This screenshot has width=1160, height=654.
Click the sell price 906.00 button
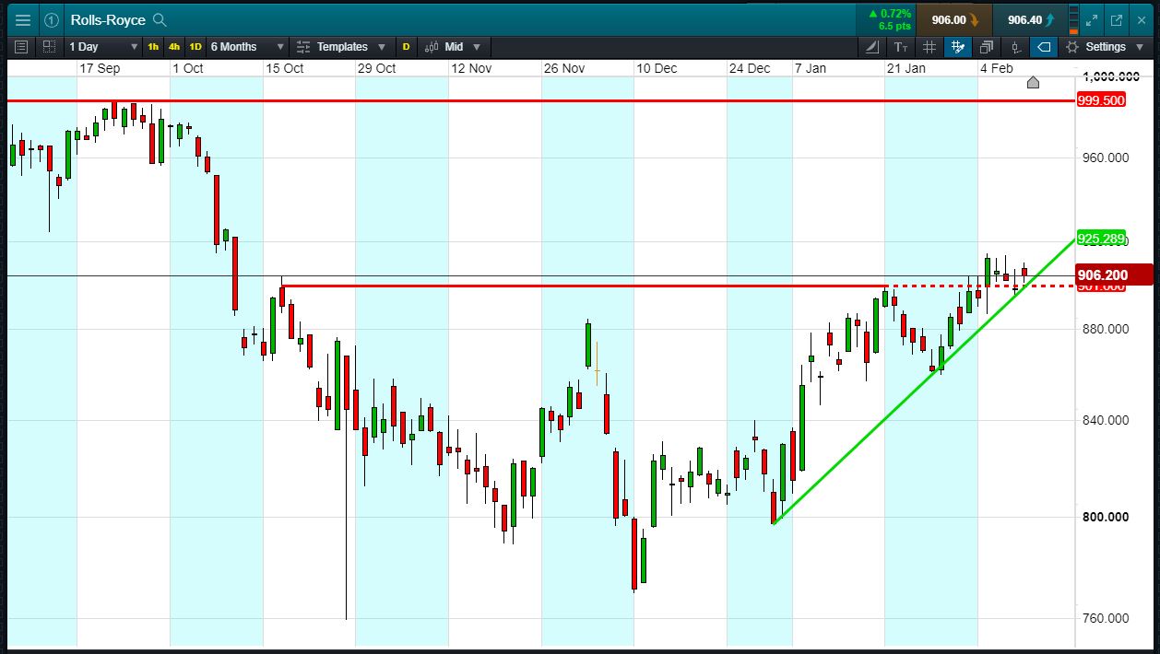pyautogui.click(x=955, y=19)
